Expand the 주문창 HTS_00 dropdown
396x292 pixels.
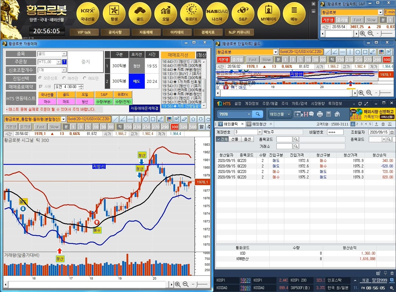(59, 62)
